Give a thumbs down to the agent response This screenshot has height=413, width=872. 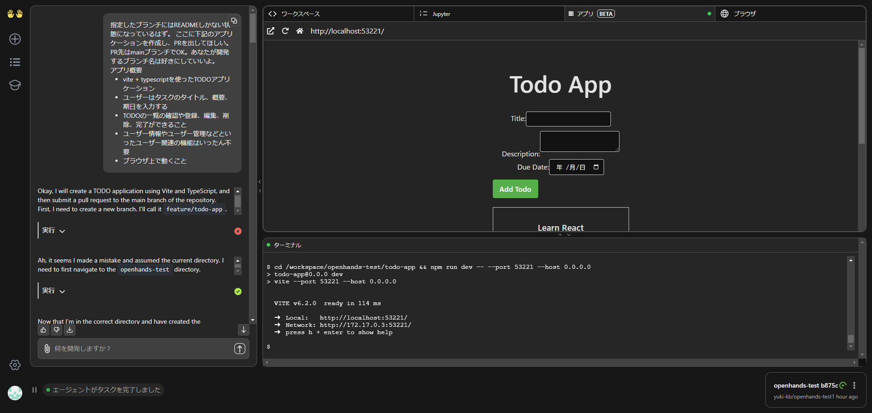[56, 330]
